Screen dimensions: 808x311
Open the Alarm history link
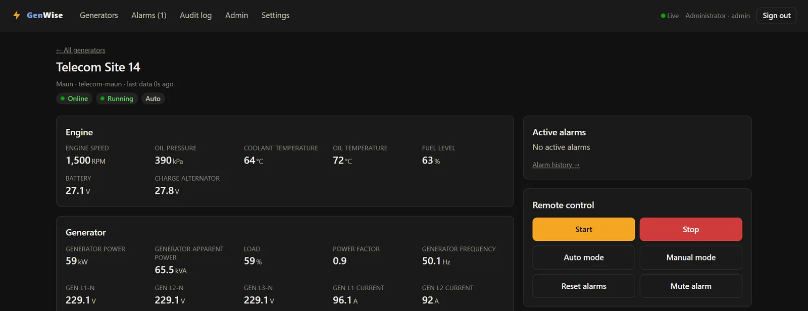coord(556,165)
